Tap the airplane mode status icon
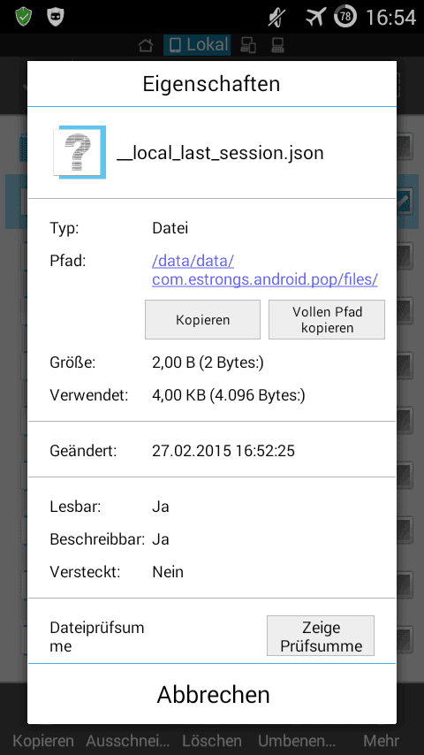This screenshot has width=424, height=755. (315, 18)
